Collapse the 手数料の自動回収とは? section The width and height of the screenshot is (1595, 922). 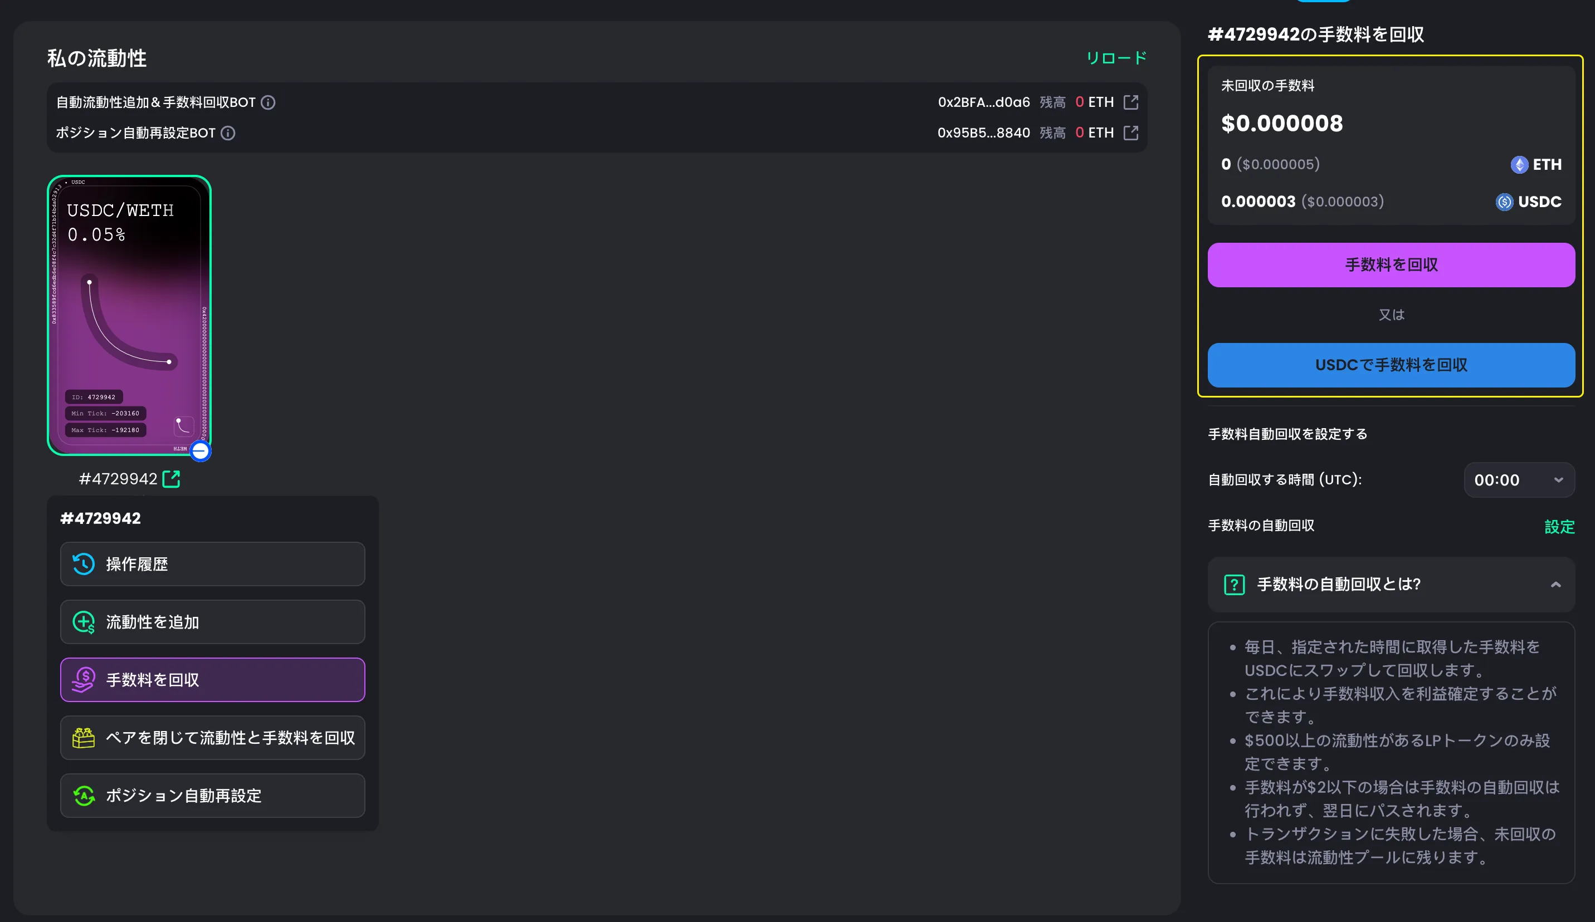point(1556,584)
